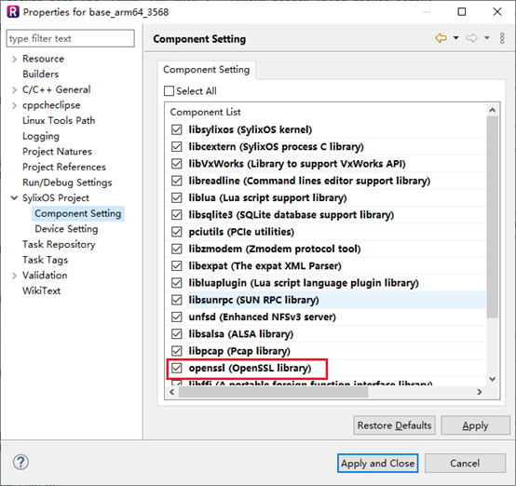Click the Apply button
This screenshot has height=486, width=516.
pos(475,425)
